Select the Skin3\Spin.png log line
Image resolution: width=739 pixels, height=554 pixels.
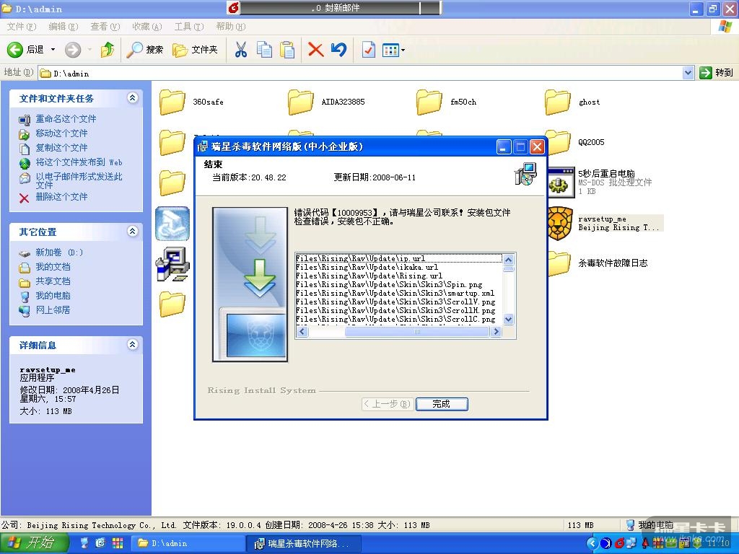389,284
